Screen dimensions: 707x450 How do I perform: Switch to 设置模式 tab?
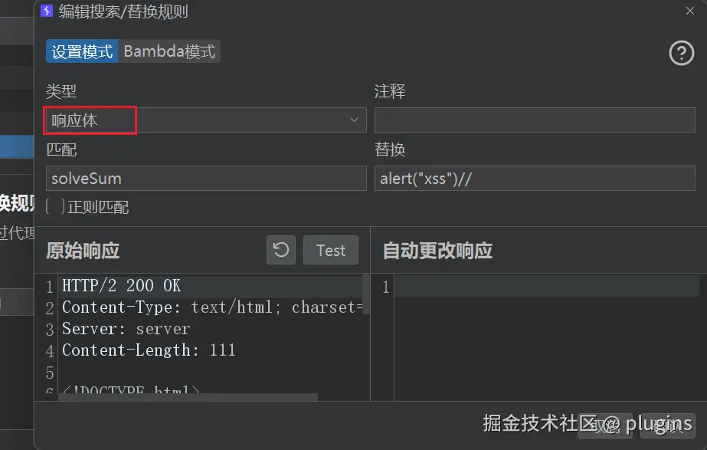click(x=82, y=51)
